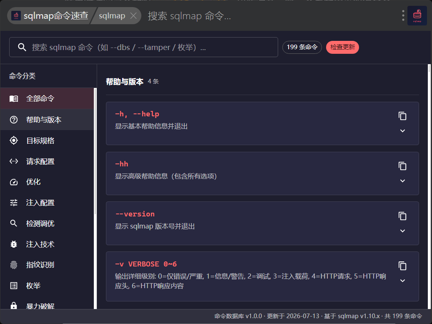Click the 帮助与版本 section heading
Screen dimensions: 432x324
(125, 82)
